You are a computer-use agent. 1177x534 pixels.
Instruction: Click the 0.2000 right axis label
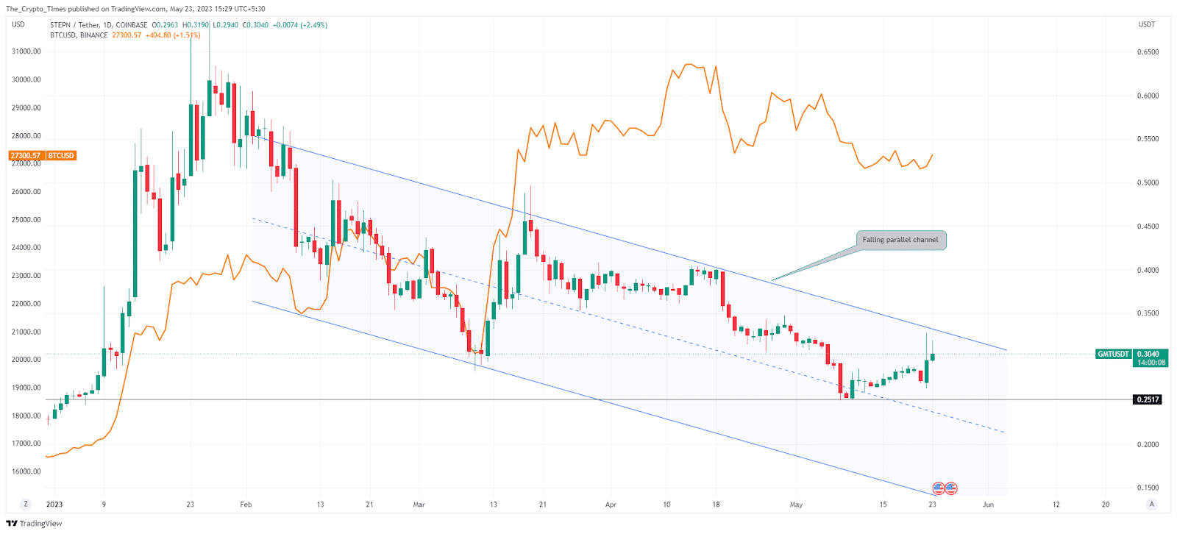(1148, 444)
